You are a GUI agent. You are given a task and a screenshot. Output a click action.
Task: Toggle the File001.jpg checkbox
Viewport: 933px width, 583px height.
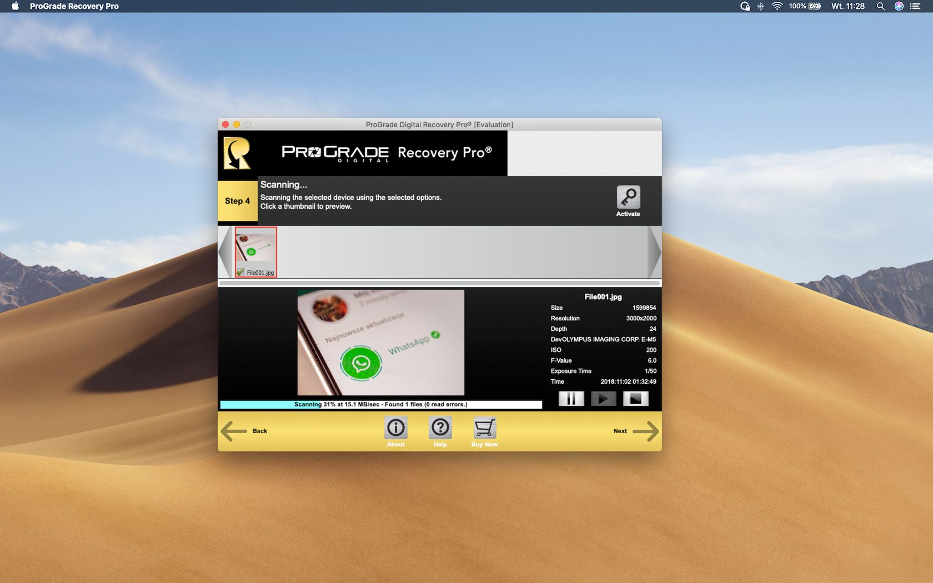coord(240,272)
